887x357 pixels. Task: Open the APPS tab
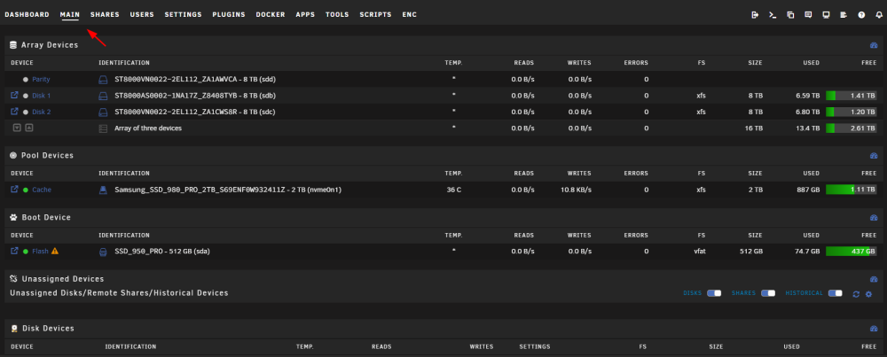pyautogui.click(x=305, y=15)
